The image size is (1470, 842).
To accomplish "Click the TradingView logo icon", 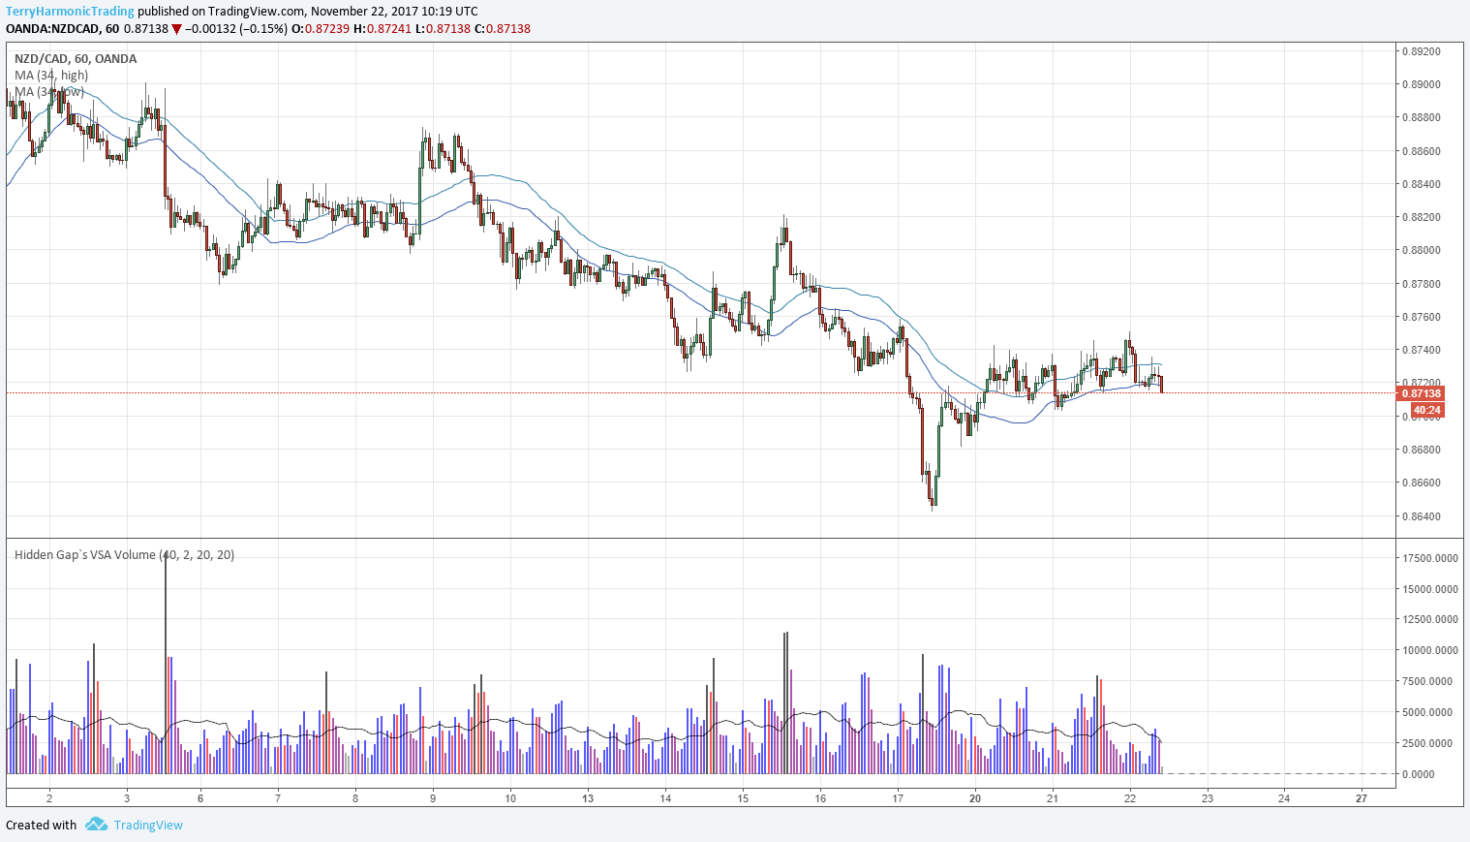I will point(96,825).
